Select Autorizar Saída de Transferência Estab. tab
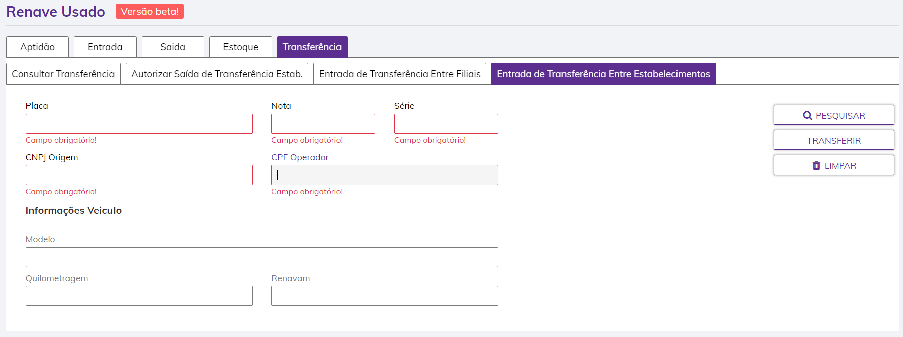This screenshot has height=337, width=903. point(217,74)
